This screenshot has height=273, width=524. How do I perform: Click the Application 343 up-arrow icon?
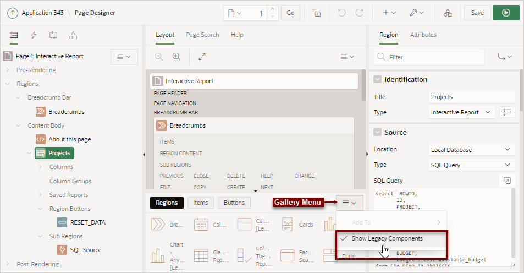coord(12,13)
